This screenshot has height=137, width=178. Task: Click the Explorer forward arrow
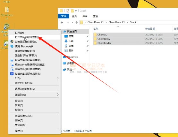(68, 22)
